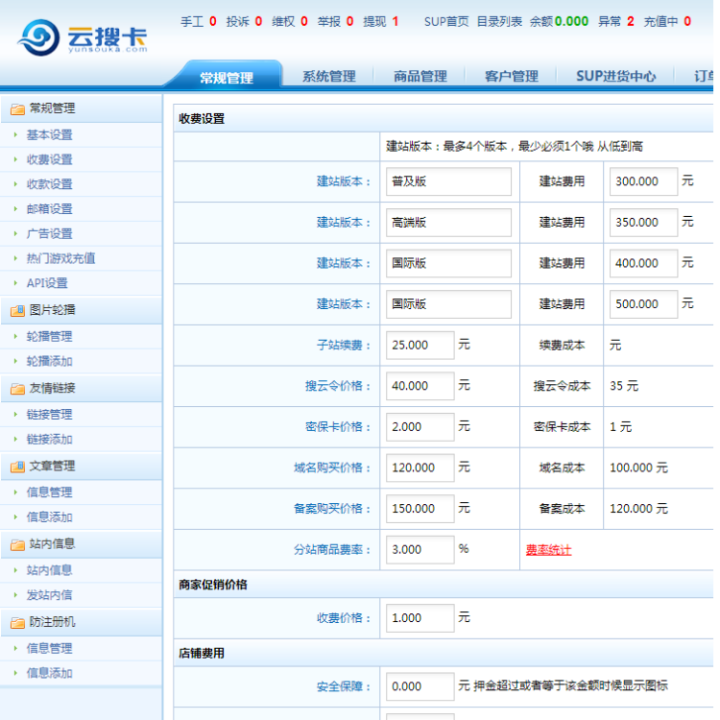The image size is (720, 720).
Task: Open 邮箱设置 in the sidebar
Action: [x=50, y=209]
